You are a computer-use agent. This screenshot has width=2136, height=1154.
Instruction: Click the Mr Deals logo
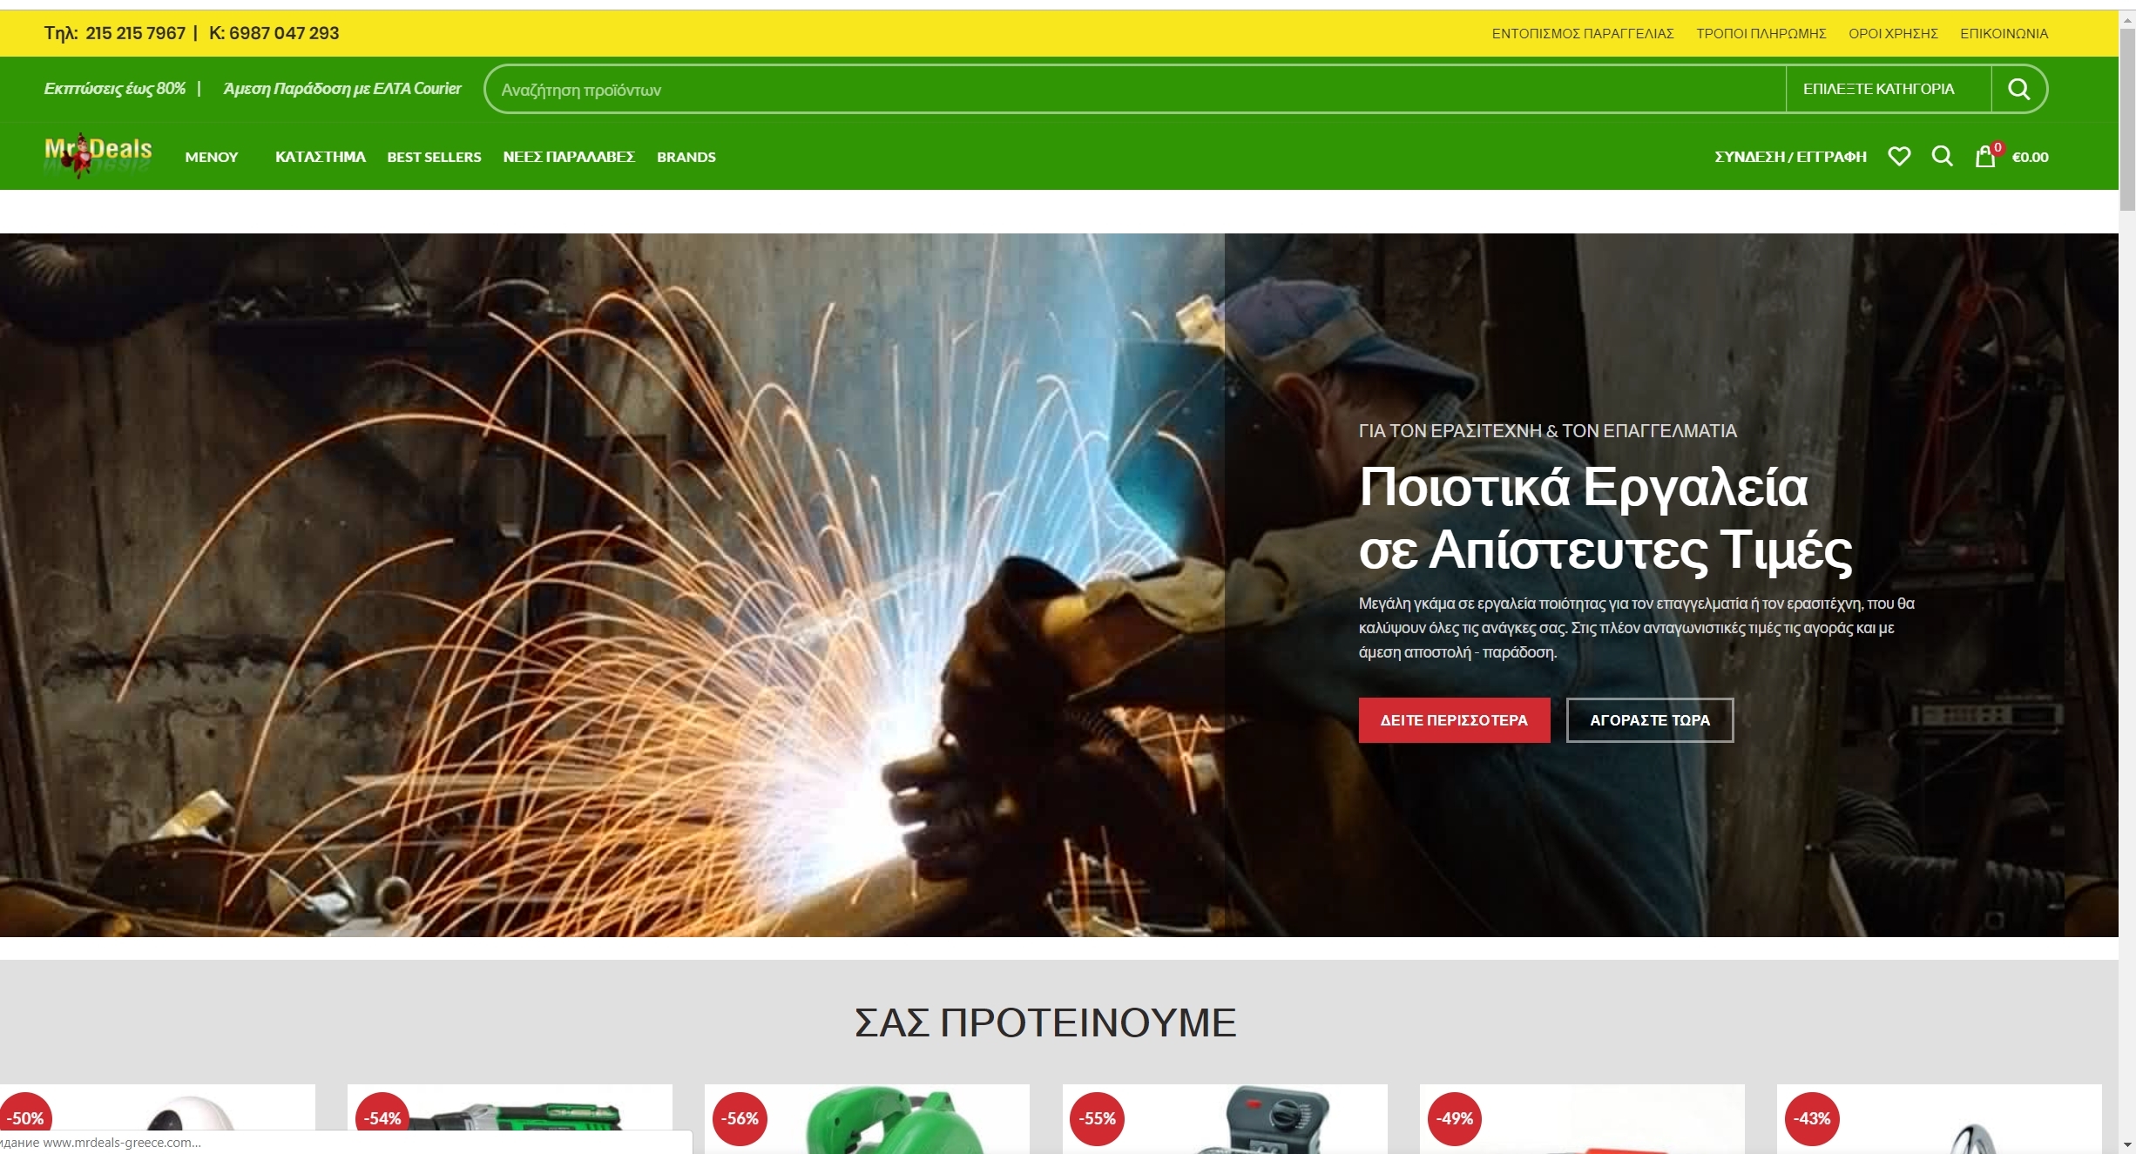(98, 154)
